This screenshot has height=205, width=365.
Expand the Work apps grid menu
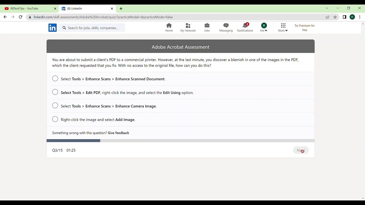283,28
